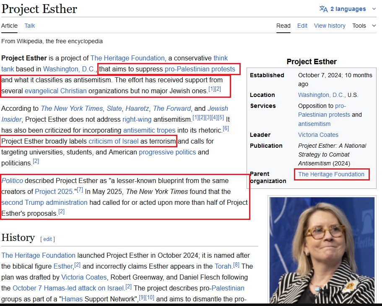Click 'From Wikipedia, the free encyclopedia' tagline
The image size is (382, 306).
(x=52, y=41)
